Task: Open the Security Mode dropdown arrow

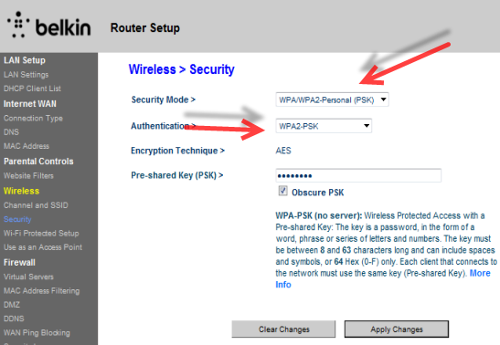Action: click(384, 99)
